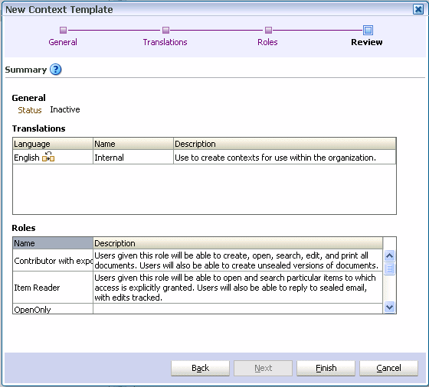429x387 pixels.
Task: Click the Roles table scrollbar thumb
Action: point(389,268)
